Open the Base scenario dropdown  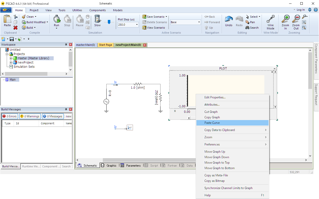(x=199, y=22)
